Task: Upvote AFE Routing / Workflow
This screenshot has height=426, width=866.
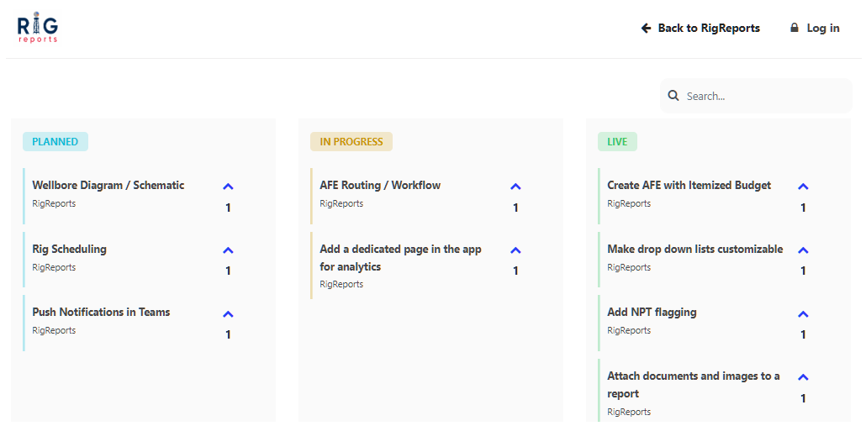Action: point(516,187)
